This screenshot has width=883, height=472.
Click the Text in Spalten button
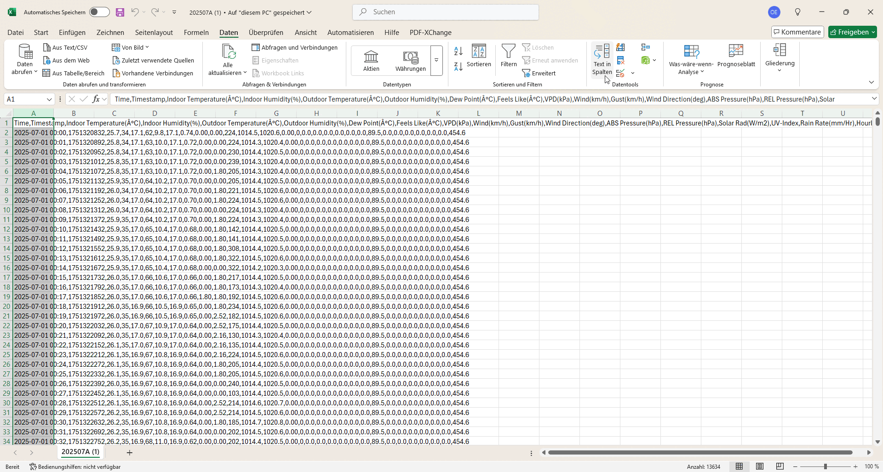(x=602, y=60)
